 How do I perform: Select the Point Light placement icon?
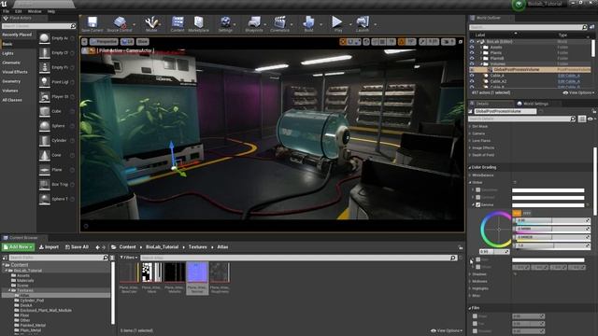45,82
